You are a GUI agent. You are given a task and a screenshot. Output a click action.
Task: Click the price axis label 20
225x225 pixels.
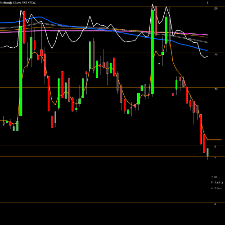pyautogui.click(x=216, y=9)
